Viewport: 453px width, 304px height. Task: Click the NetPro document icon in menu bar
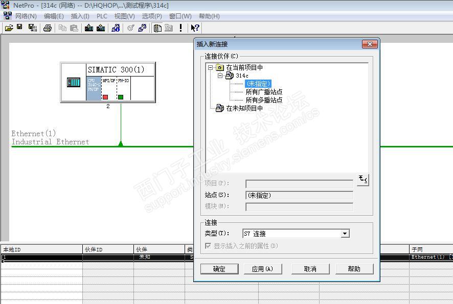tap(8, 16)
